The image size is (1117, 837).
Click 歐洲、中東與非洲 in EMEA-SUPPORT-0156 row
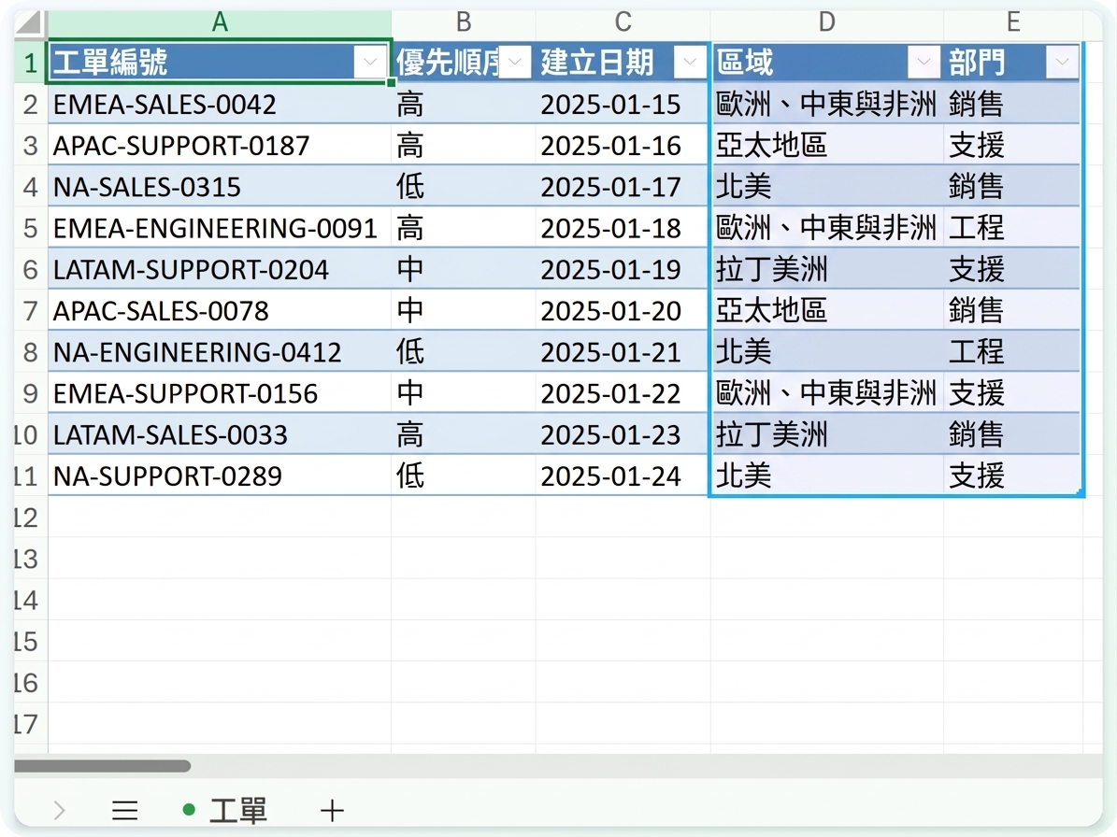827,393
